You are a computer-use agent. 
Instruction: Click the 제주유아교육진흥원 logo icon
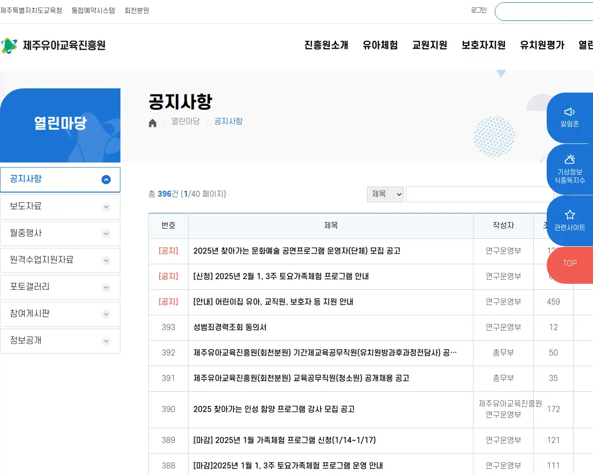click(9, 46)
